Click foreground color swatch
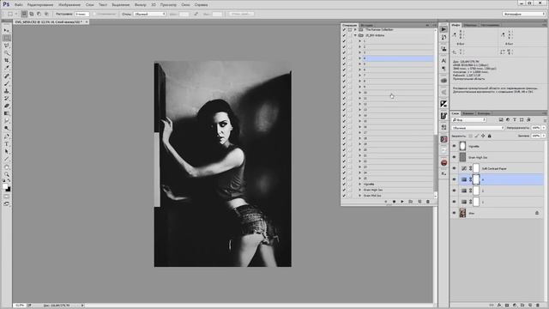The width and height of the screenshot is (549, 309). (x=5, y=186)
